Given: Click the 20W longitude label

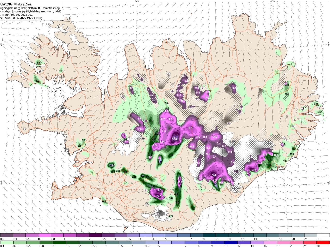Looking at the screenshot, I should (x=137, y=1).
